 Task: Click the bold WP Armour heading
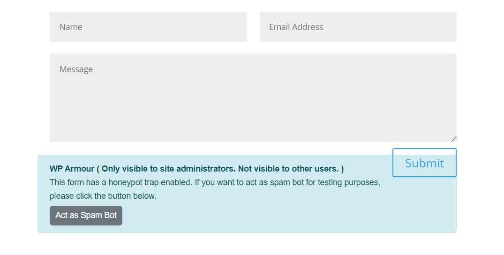(72, 169)
